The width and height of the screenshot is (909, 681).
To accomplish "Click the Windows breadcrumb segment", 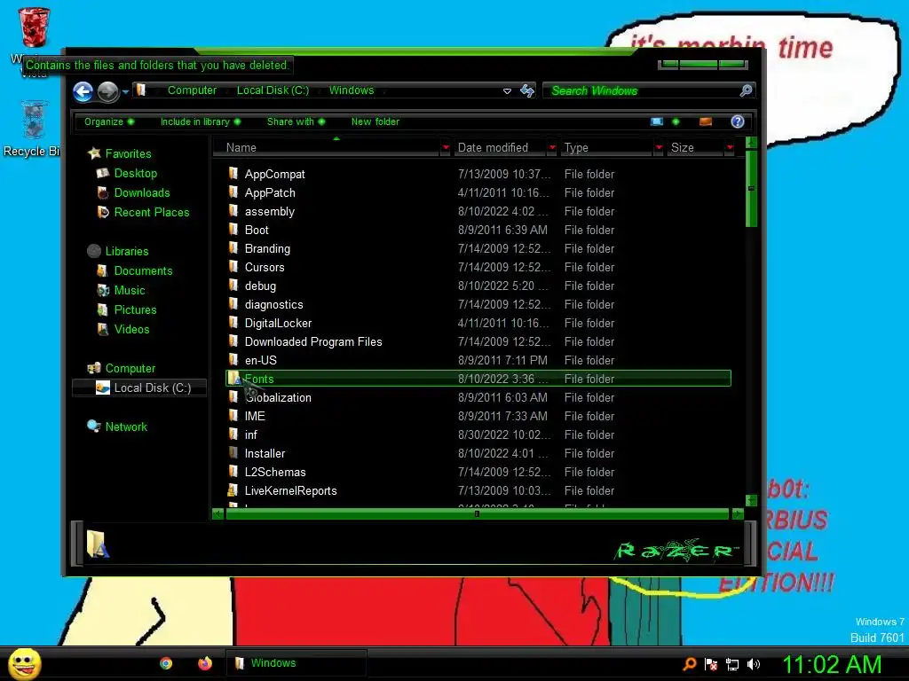I will pyautogui.click(x=352, y=90).
